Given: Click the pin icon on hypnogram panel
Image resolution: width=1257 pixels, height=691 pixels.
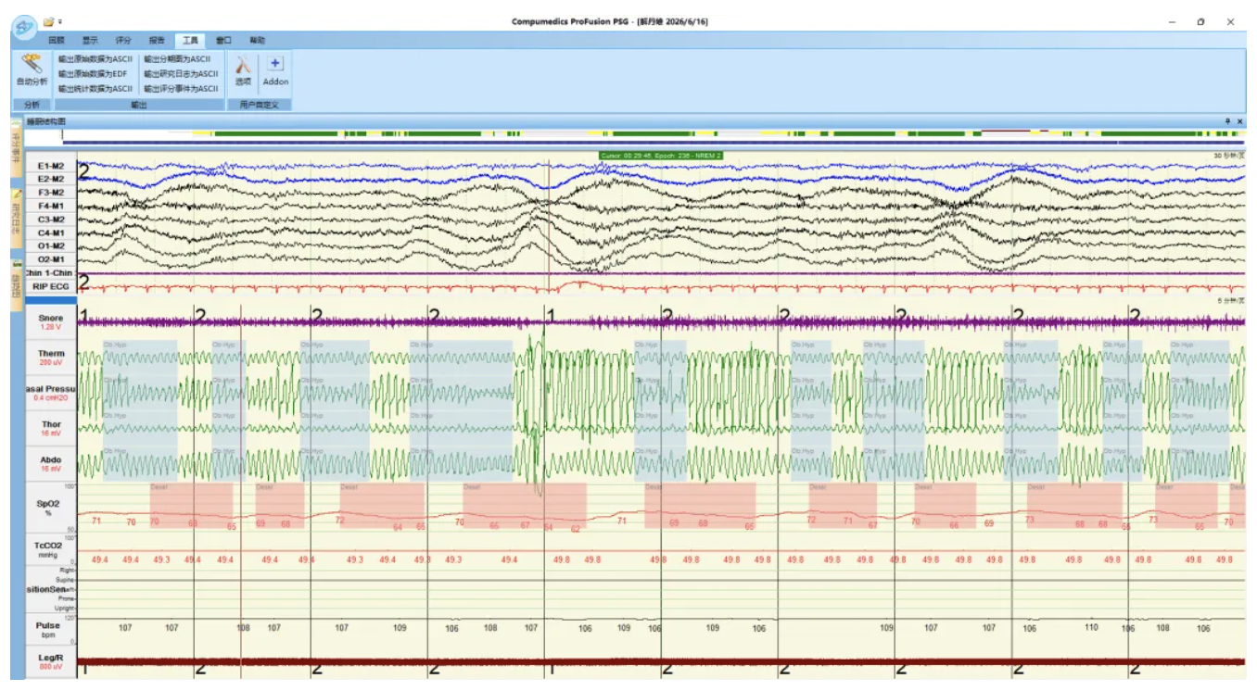Looking at the screenshot, I should click(1226, 121).
